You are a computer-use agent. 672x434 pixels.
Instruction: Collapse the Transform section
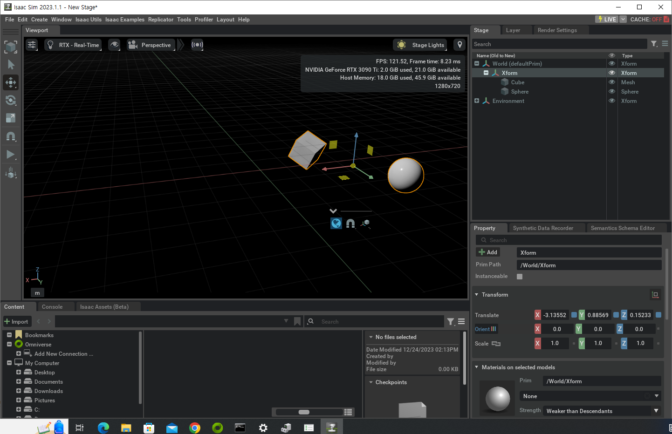click(477, 295)
